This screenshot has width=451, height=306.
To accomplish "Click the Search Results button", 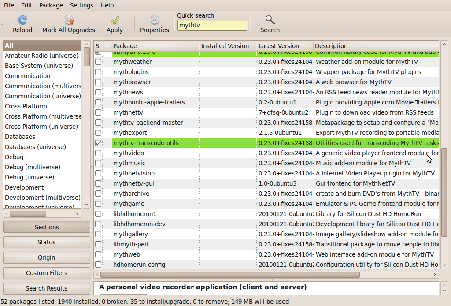I will coord(47,288).
